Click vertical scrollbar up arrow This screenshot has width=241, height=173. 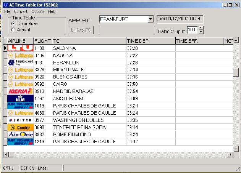click(x=236, y=40)
